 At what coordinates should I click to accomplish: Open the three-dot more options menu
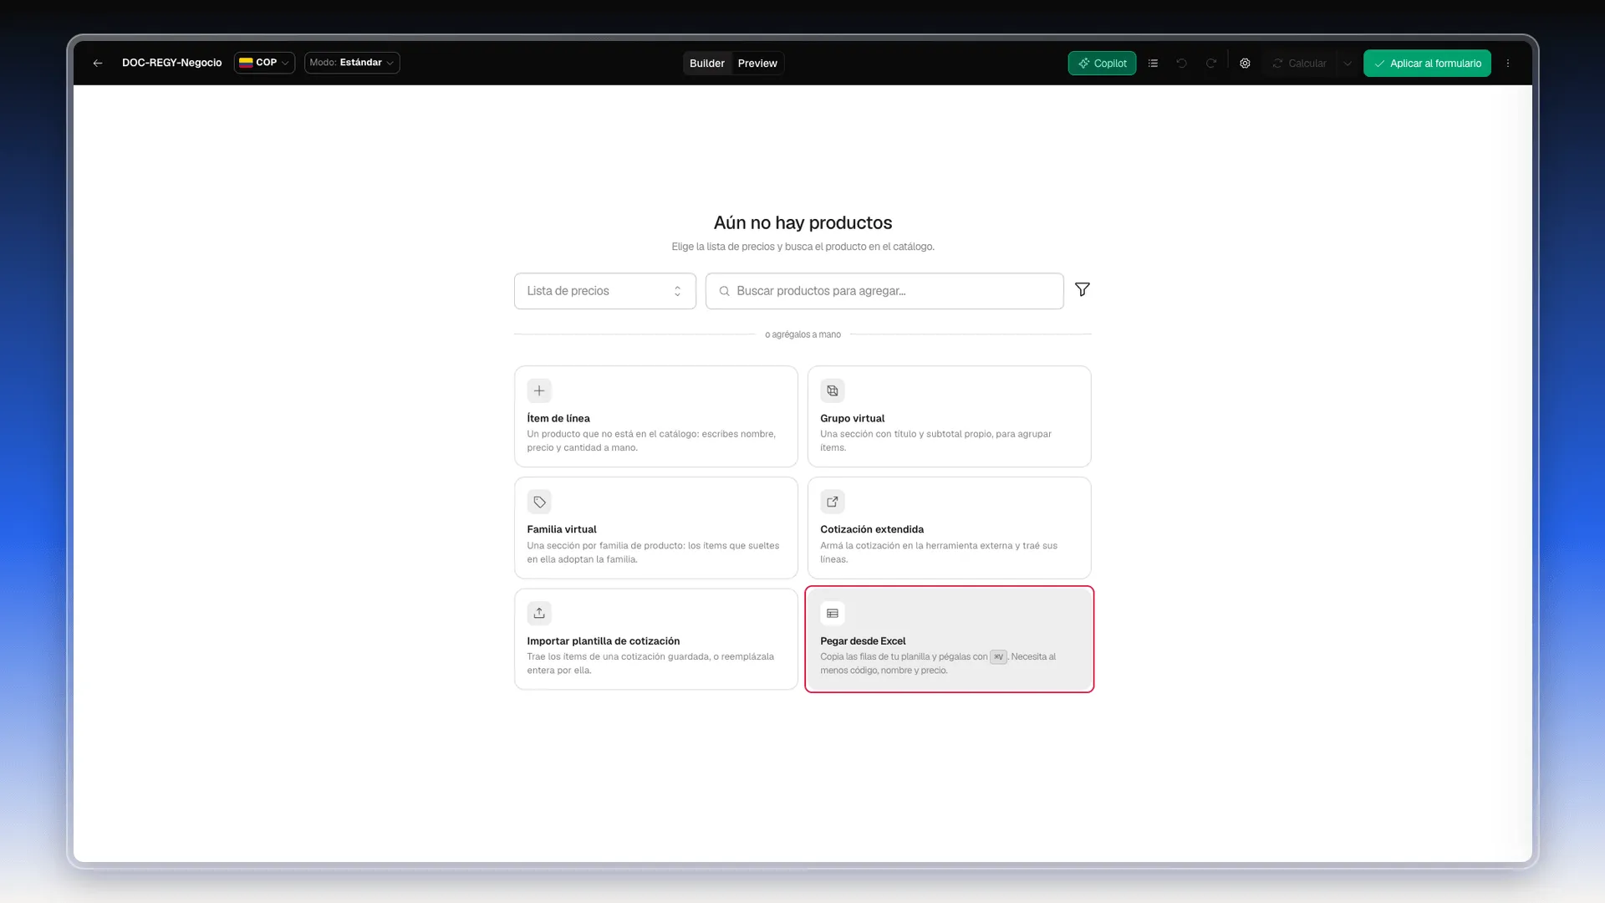1508,64
